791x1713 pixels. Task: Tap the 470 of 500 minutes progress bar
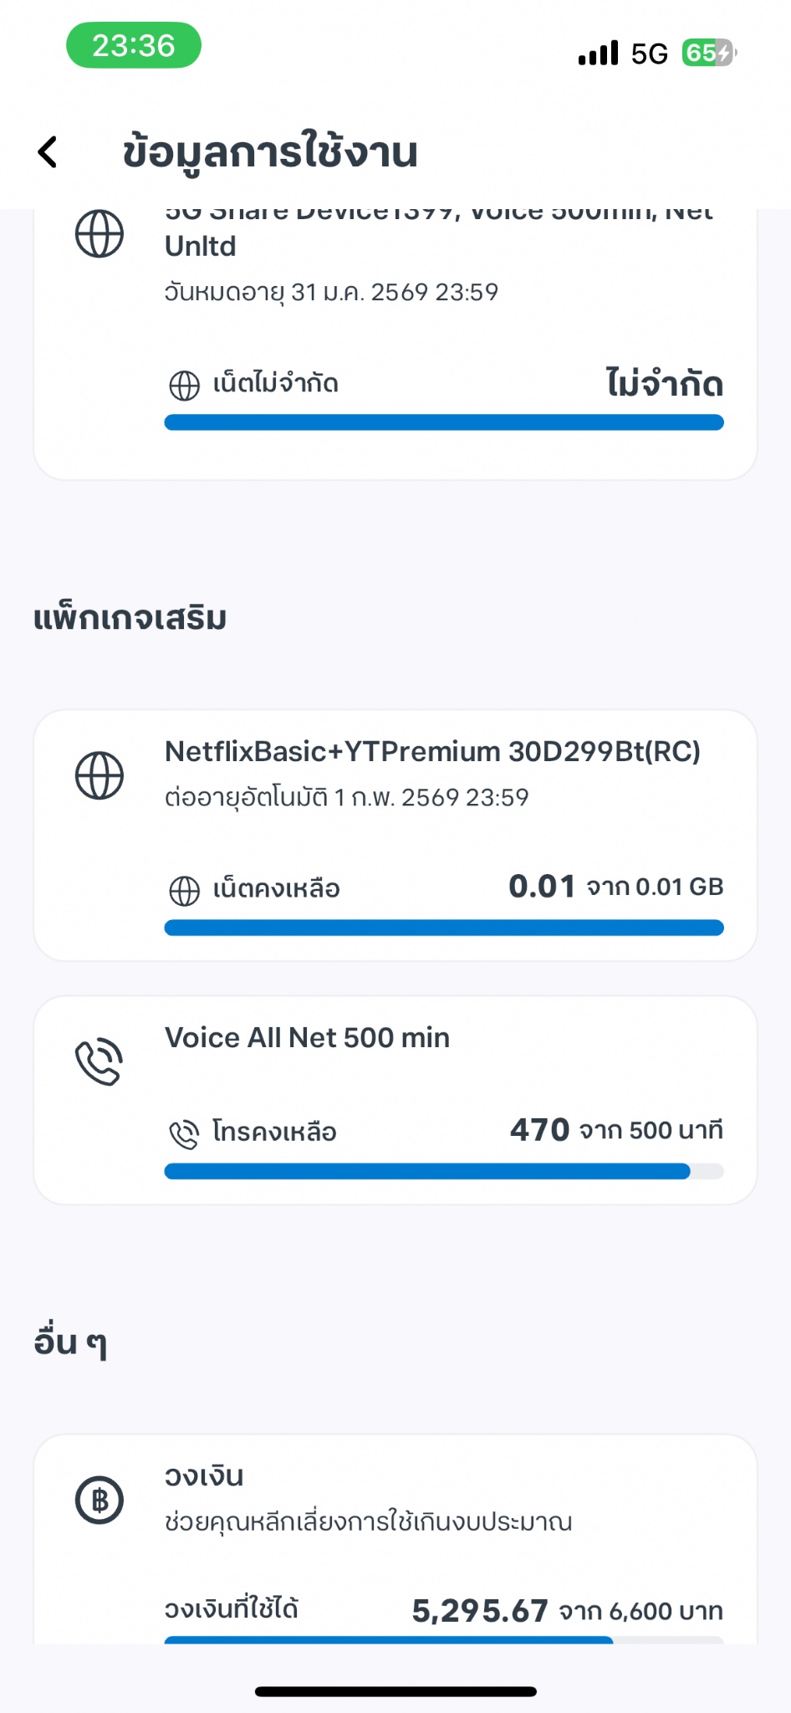click(444, 1171)
